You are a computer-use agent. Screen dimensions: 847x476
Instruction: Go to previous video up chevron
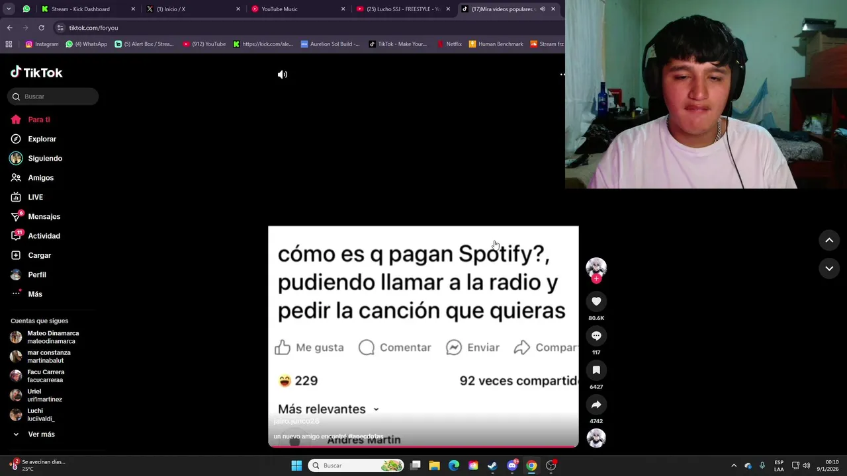click(829, 241)
